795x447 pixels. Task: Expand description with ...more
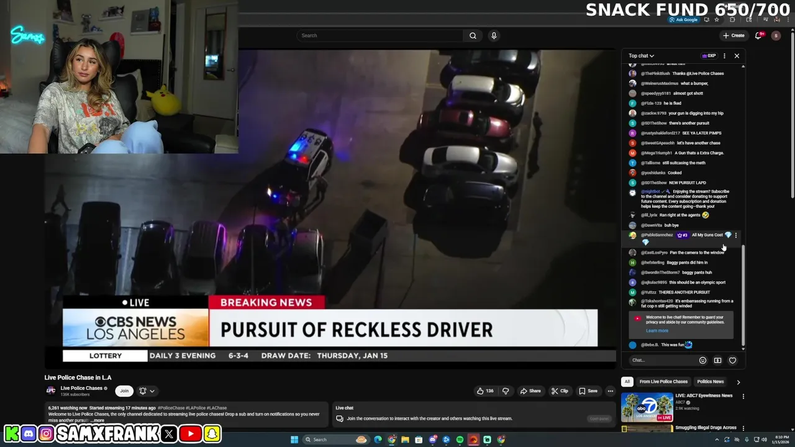[97, 420]
